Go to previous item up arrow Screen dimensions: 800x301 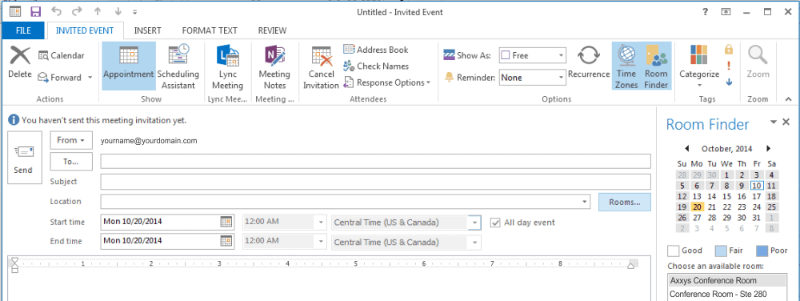click(x=98, y=12)
